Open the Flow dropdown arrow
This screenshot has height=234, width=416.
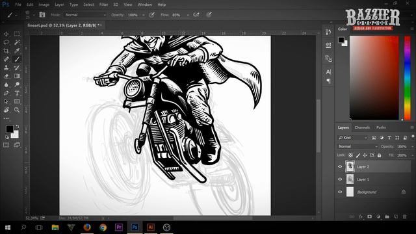click(188, 15)
